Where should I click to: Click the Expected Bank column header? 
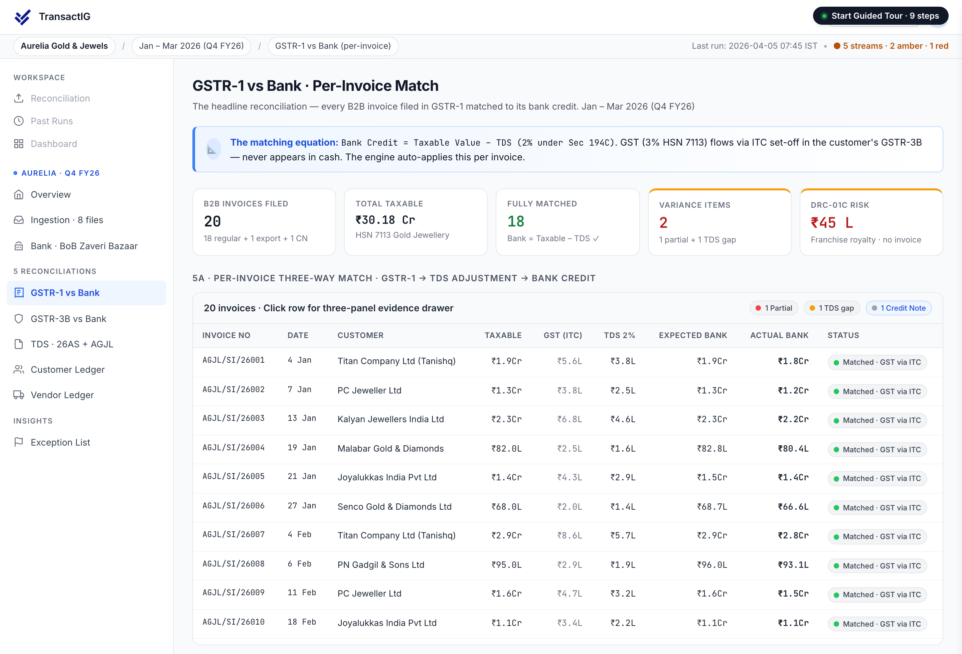click(x=693, y=335)
